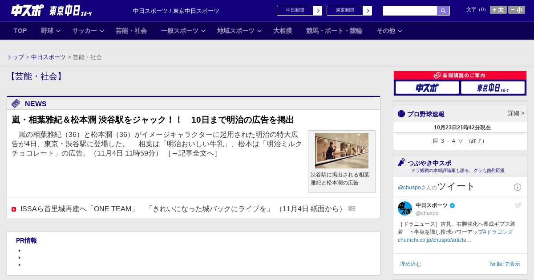Click the 詳細 > link in プロ野球速報
Screen dimensions: 534x280
(x=516, y=113)
